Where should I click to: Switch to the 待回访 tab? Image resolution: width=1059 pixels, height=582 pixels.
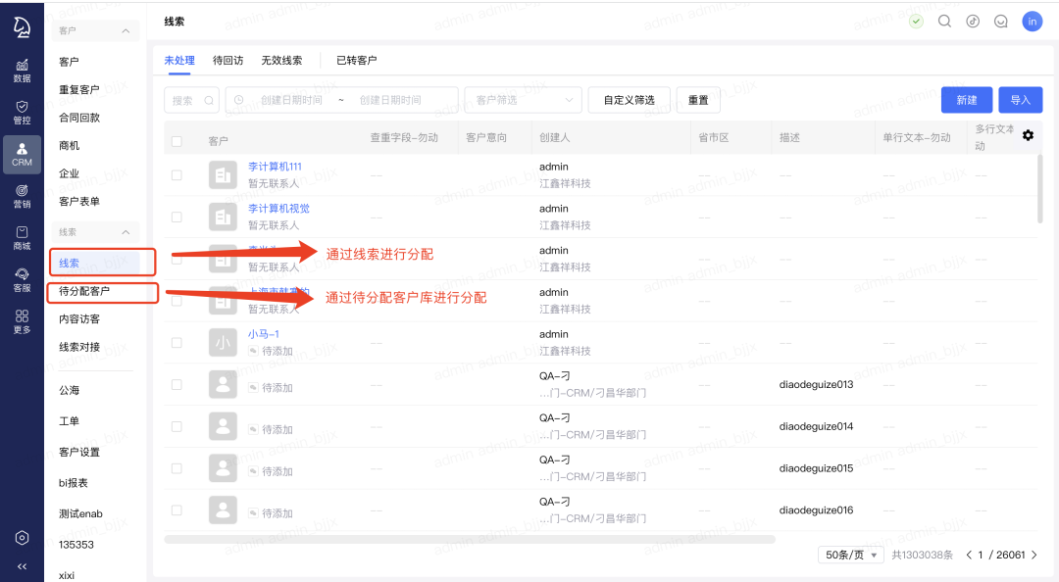[x=227, y=60]
